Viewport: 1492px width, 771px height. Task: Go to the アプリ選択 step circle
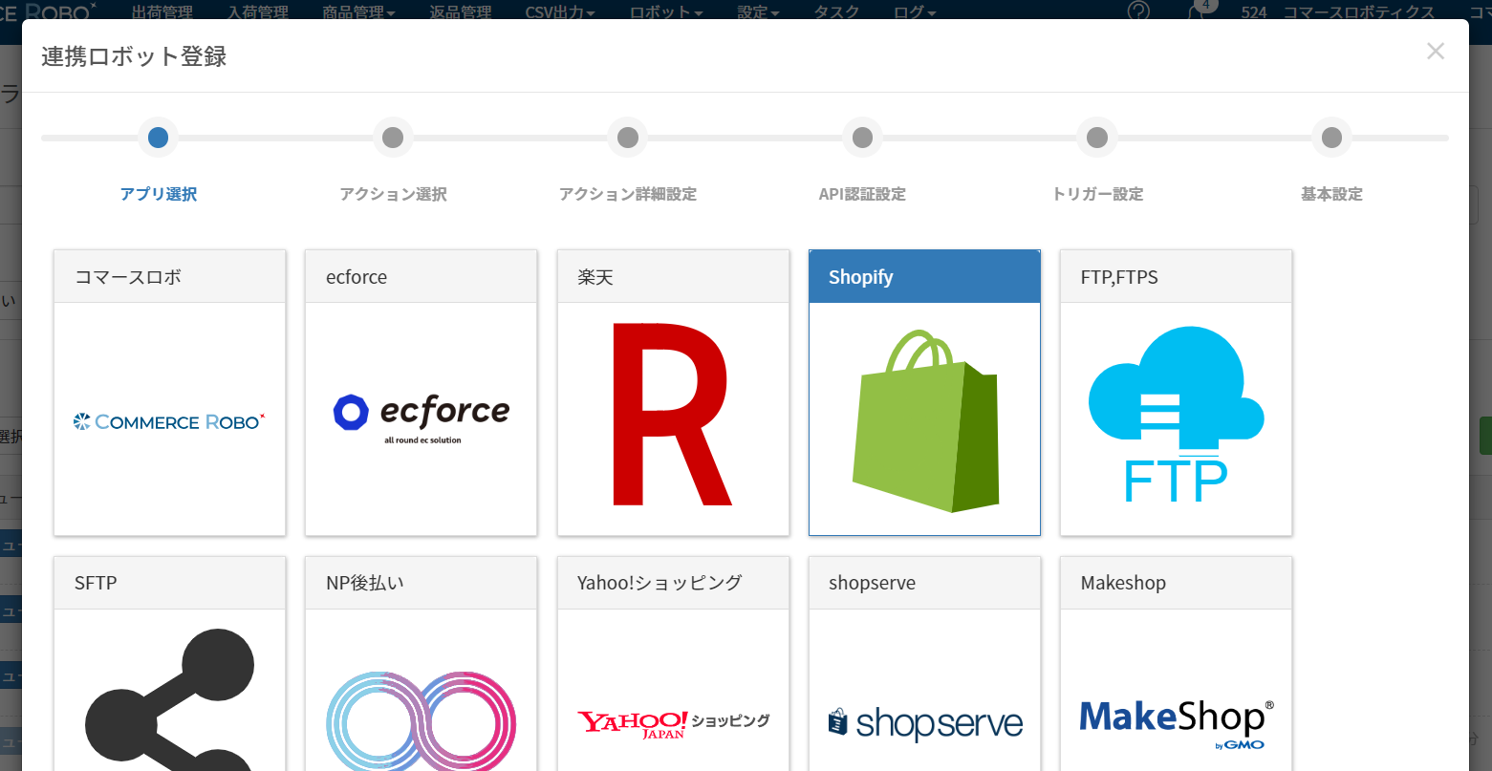click(159, 138)
